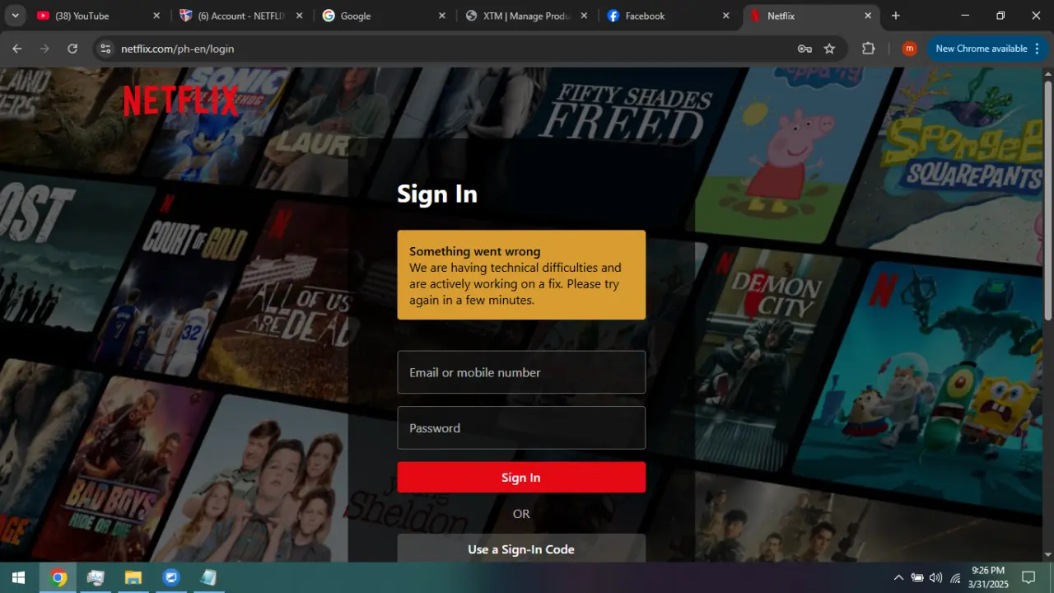This screenshot has width=1054, height=593.
Task: Click the red Sign In button
Action: click(x=521, y=478)
